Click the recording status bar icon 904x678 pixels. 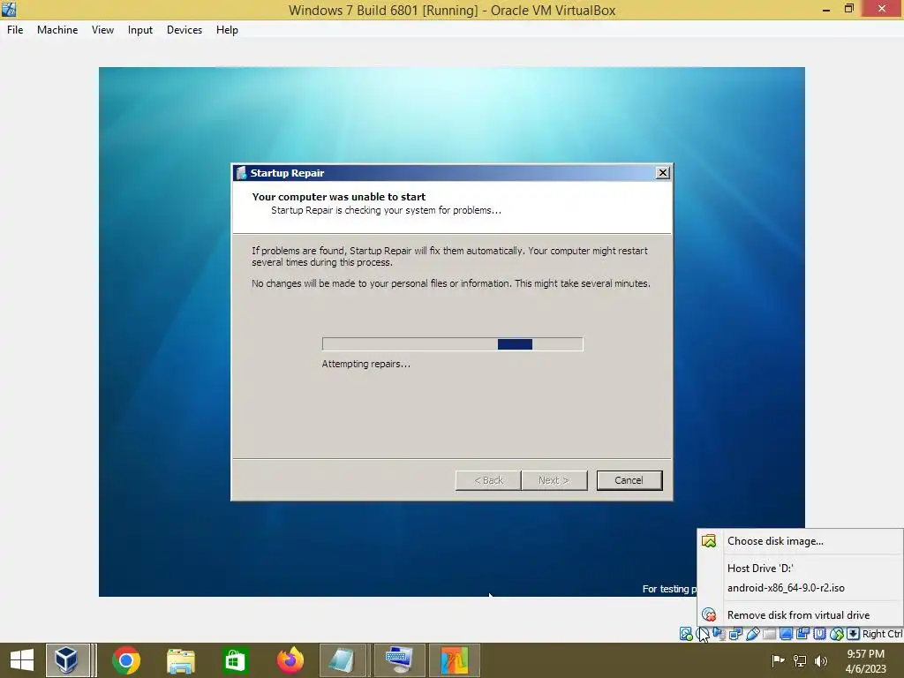tap(802, 634)
